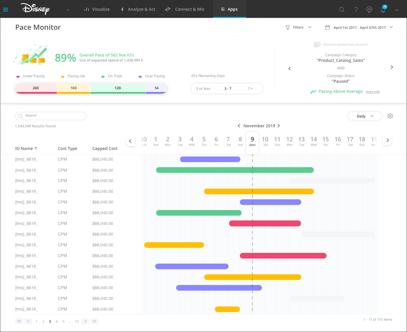Click the Under Pacing 260 bar segment
Image resolution: width=407 pixels, height=332 pixels.
[x=36, y=88]
